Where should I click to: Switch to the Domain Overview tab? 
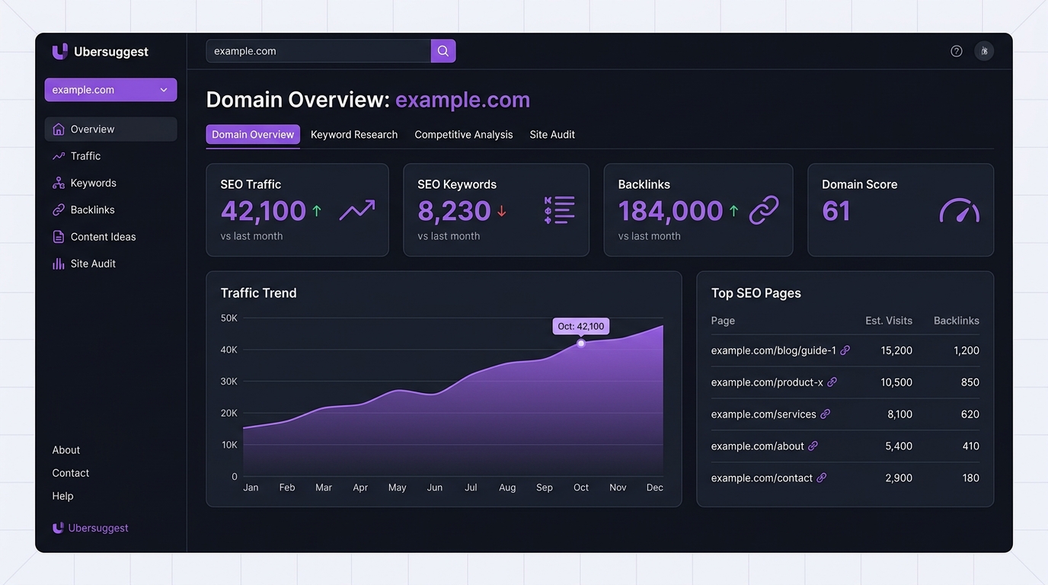[253, 135]
